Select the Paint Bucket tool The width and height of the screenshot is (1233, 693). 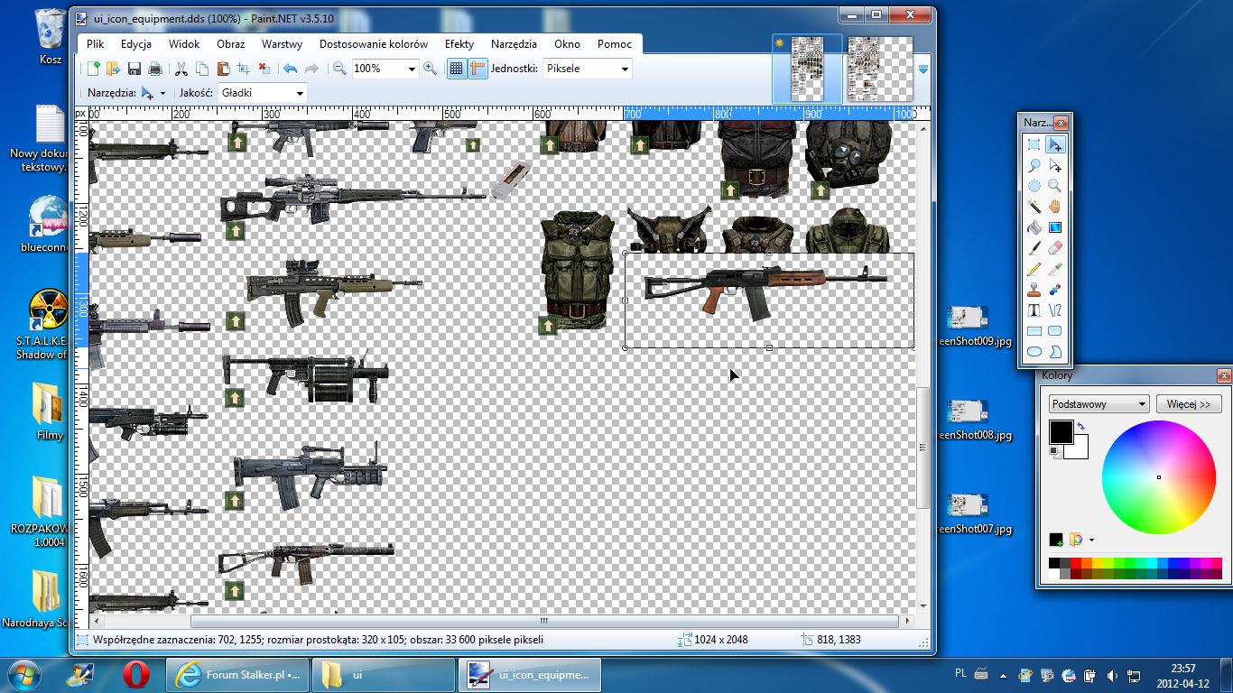point(1034,227)
